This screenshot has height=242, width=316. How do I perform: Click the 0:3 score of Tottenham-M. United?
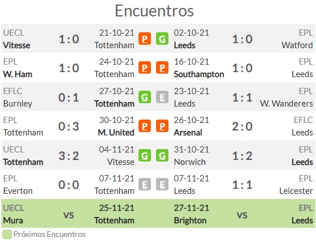(x=69, y=126)
